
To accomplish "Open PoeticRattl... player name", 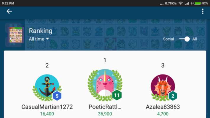I will [105, 107].
